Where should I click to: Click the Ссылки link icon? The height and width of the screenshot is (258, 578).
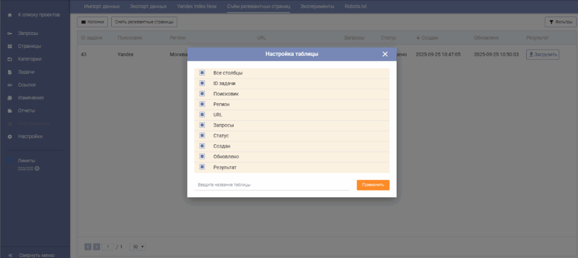pos(10,85)
